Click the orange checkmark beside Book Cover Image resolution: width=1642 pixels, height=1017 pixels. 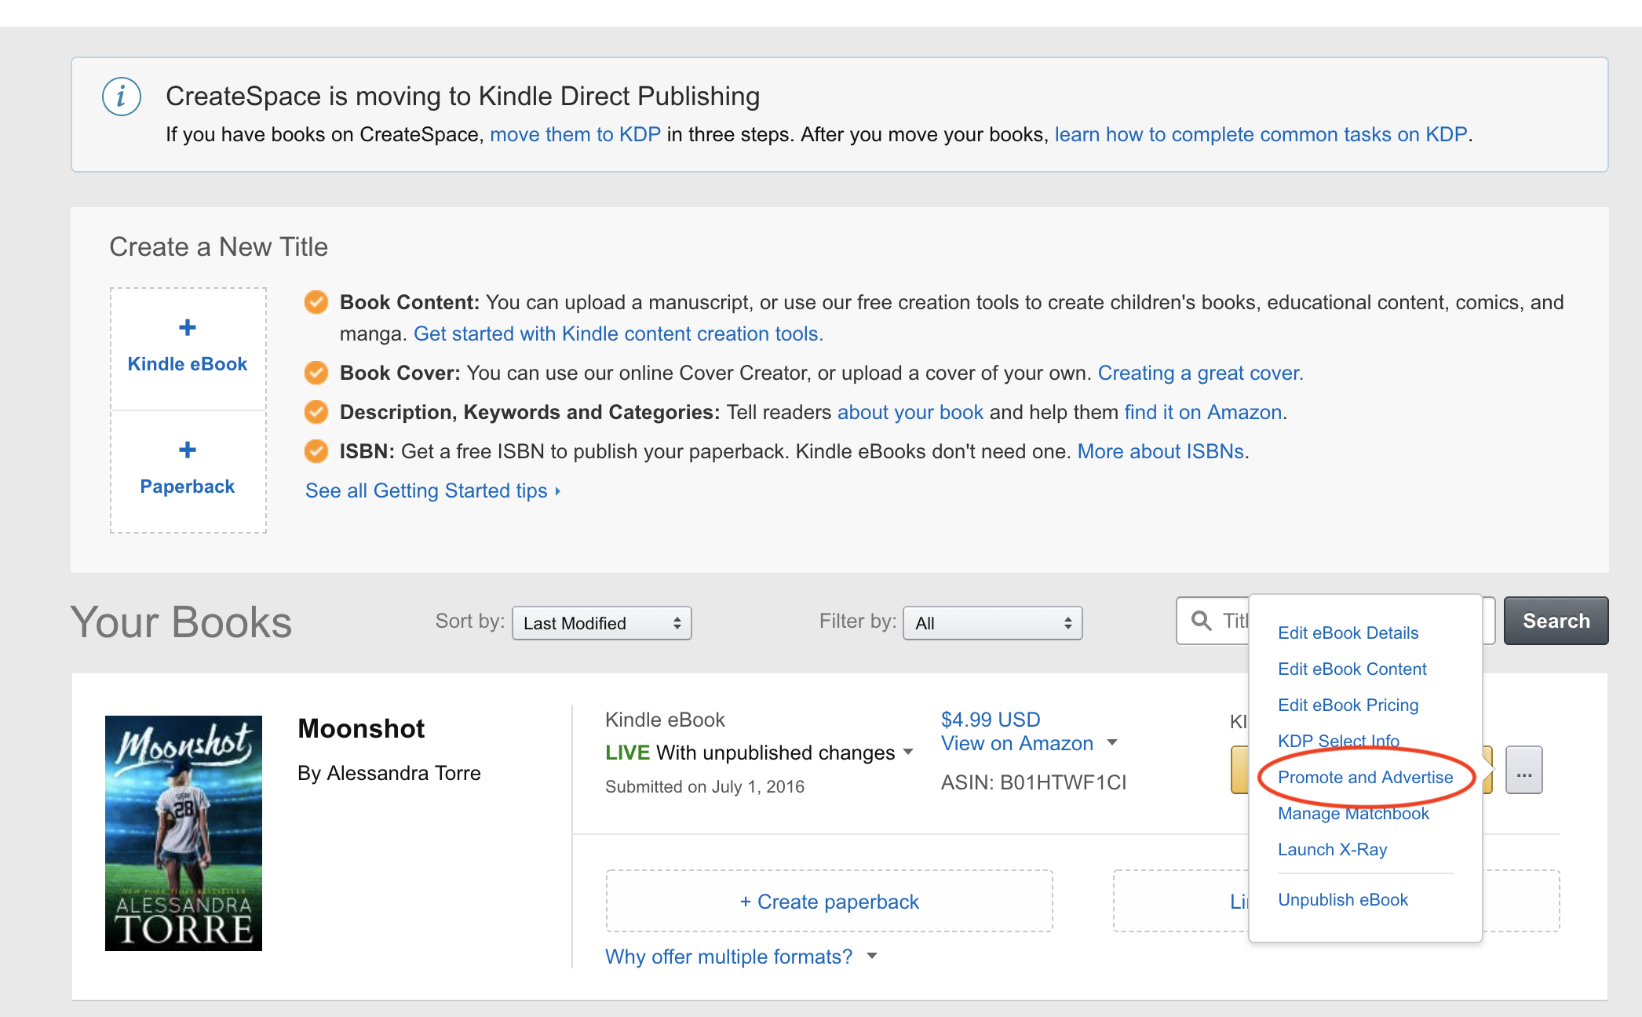coord(316,373)
